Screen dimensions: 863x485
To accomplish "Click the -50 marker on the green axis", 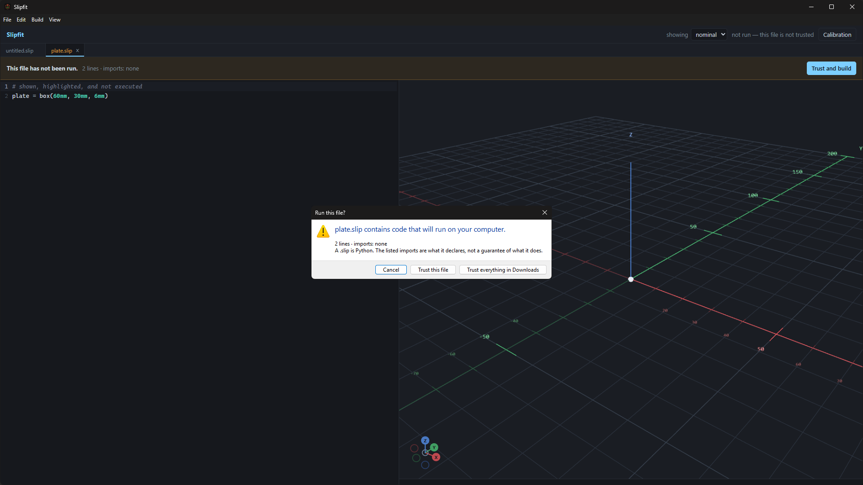I will (x=485, y=337).
